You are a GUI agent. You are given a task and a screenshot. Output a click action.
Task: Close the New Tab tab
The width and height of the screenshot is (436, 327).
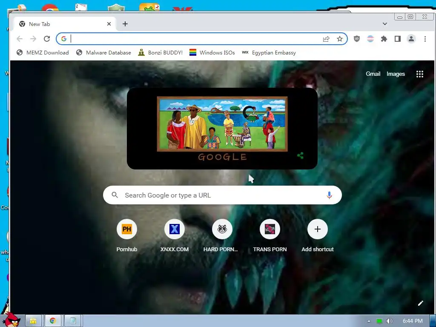109,24
